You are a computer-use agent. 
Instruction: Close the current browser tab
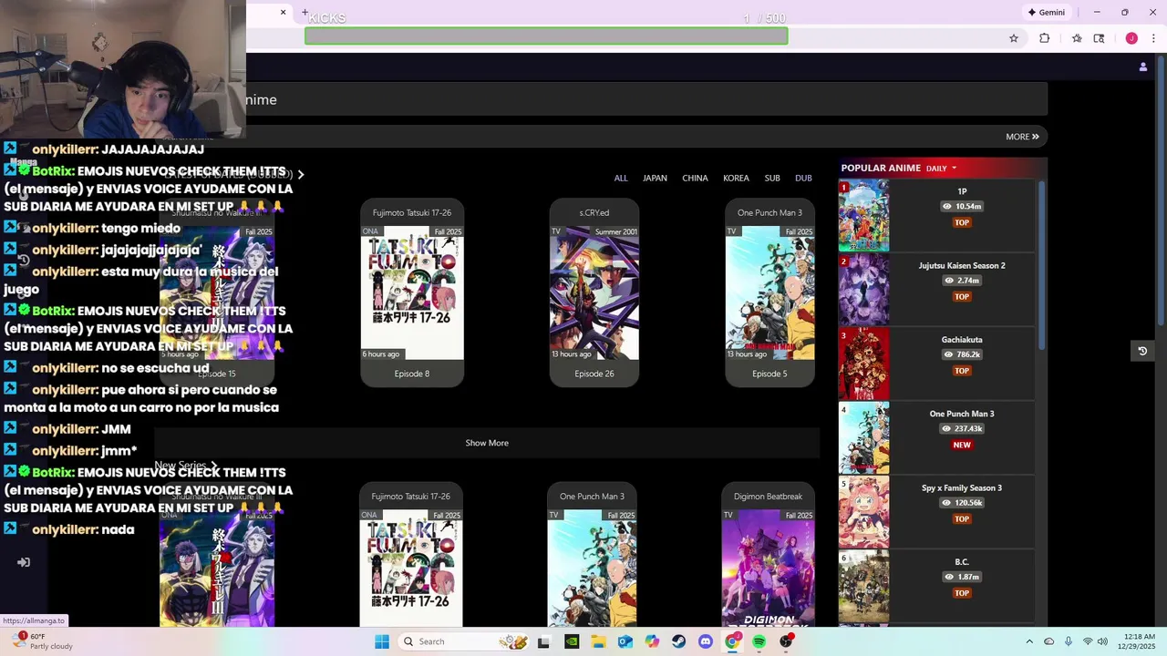click(x=283, y=12)
